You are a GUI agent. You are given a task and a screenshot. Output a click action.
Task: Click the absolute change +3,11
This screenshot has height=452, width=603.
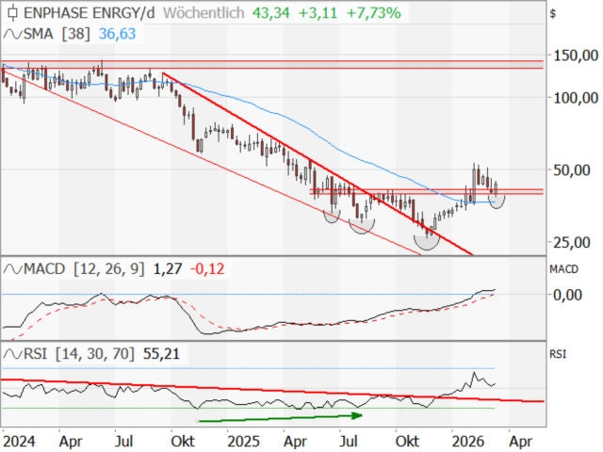[x=318, y=13]
